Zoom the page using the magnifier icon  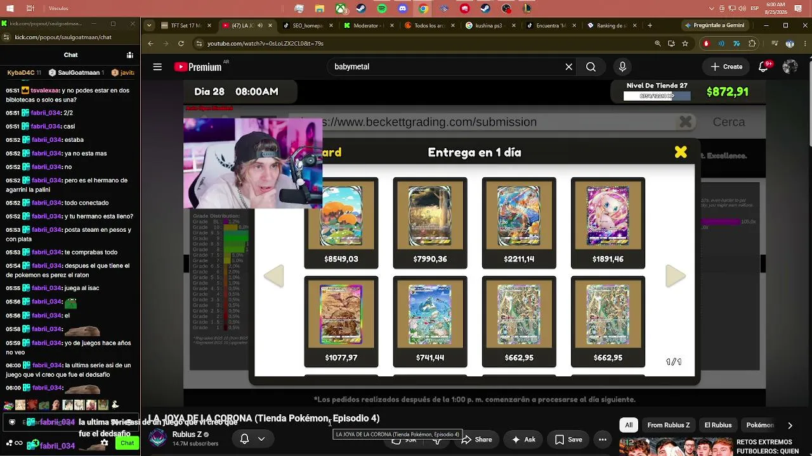click(x=658, y=44)
